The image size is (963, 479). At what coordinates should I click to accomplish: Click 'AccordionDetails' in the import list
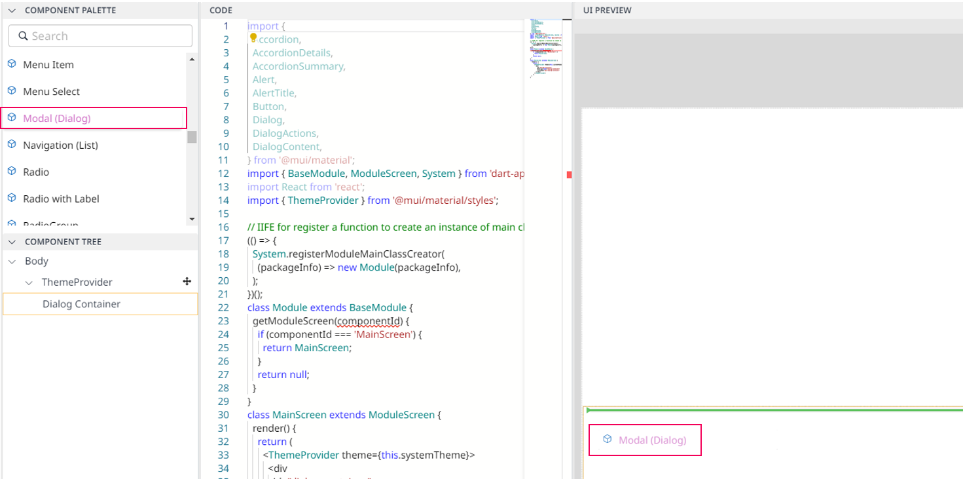pyautogui.click(x=293, y=52)
